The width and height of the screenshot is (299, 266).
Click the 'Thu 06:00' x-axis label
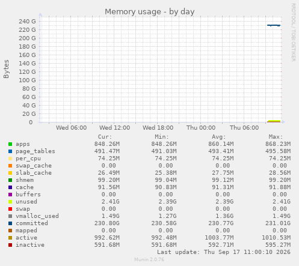(x=244, y=128)
